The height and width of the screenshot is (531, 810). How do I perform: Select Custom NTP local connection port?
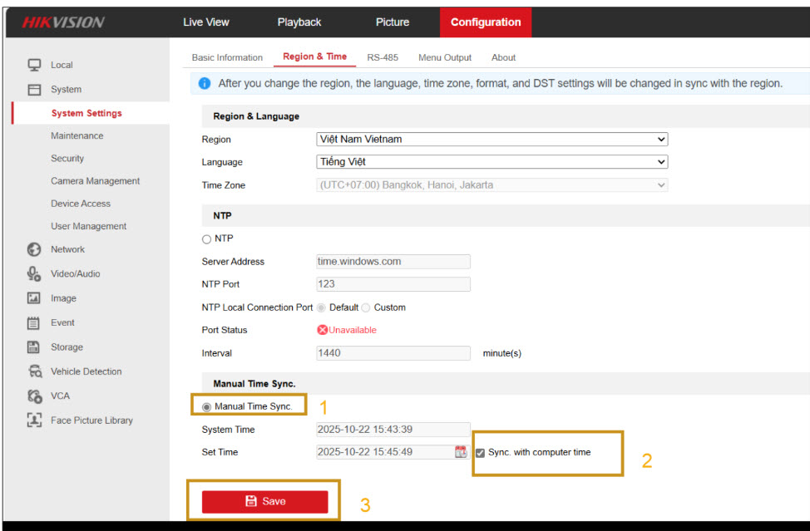coord(367,308)
